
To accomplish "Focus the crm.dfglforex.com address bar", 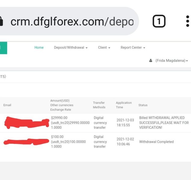I will [x=69, y=21].
